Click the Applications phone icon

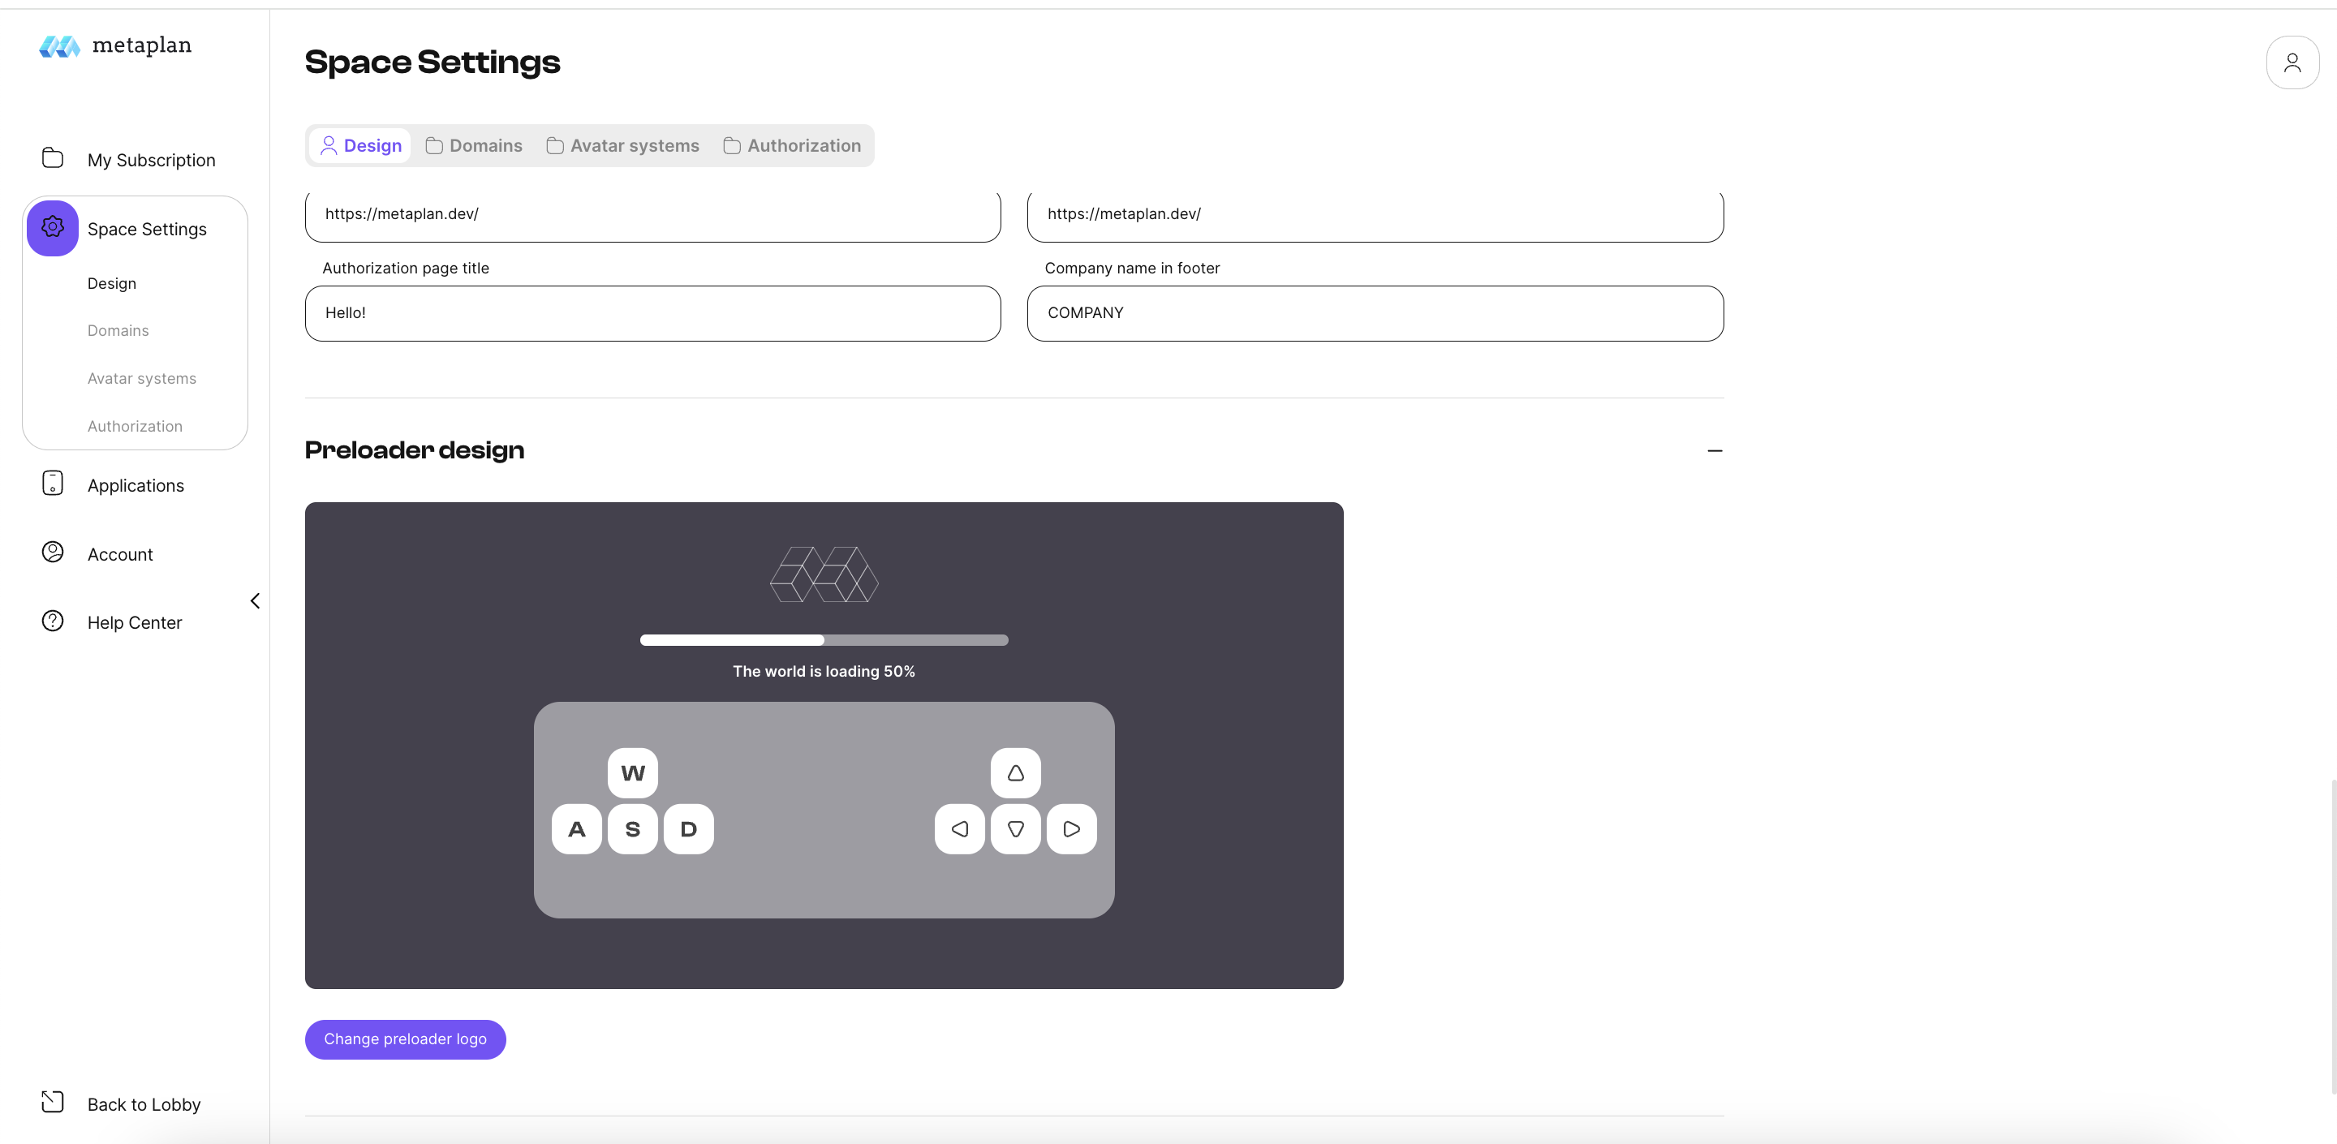pyautogui.click(x=53, y=484)
